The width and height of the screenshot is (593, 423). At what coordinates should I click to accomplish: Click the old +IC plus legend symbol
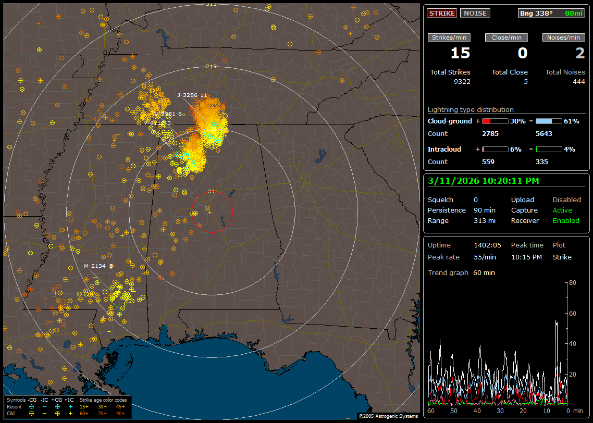70,413
